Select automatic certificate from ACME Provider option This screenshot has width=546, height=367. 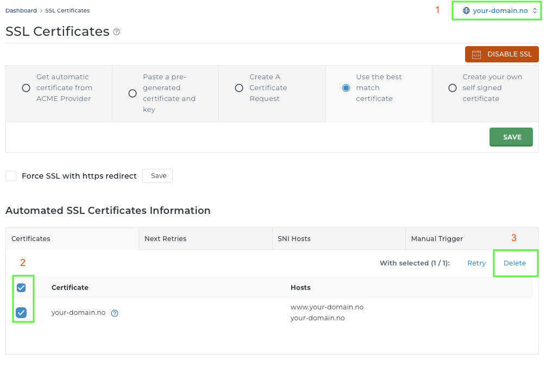pyautogui.click(x=26, y=88)
